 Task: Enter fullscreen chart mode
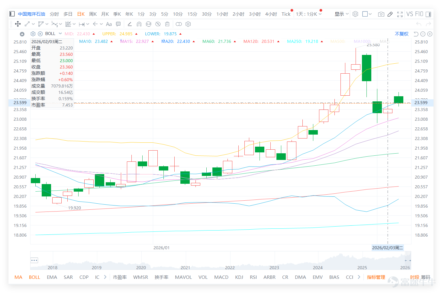[400, 14]
